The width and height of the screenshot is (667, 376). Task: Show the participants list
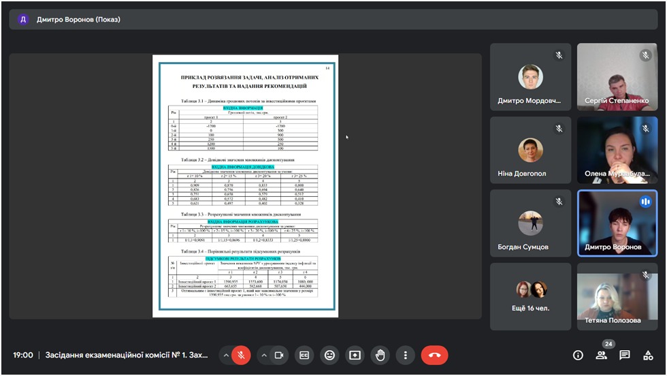coord(601,355)
